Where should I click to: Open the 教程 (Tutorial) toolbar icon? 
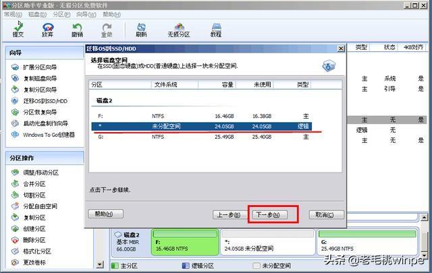[x=216, y=30]
